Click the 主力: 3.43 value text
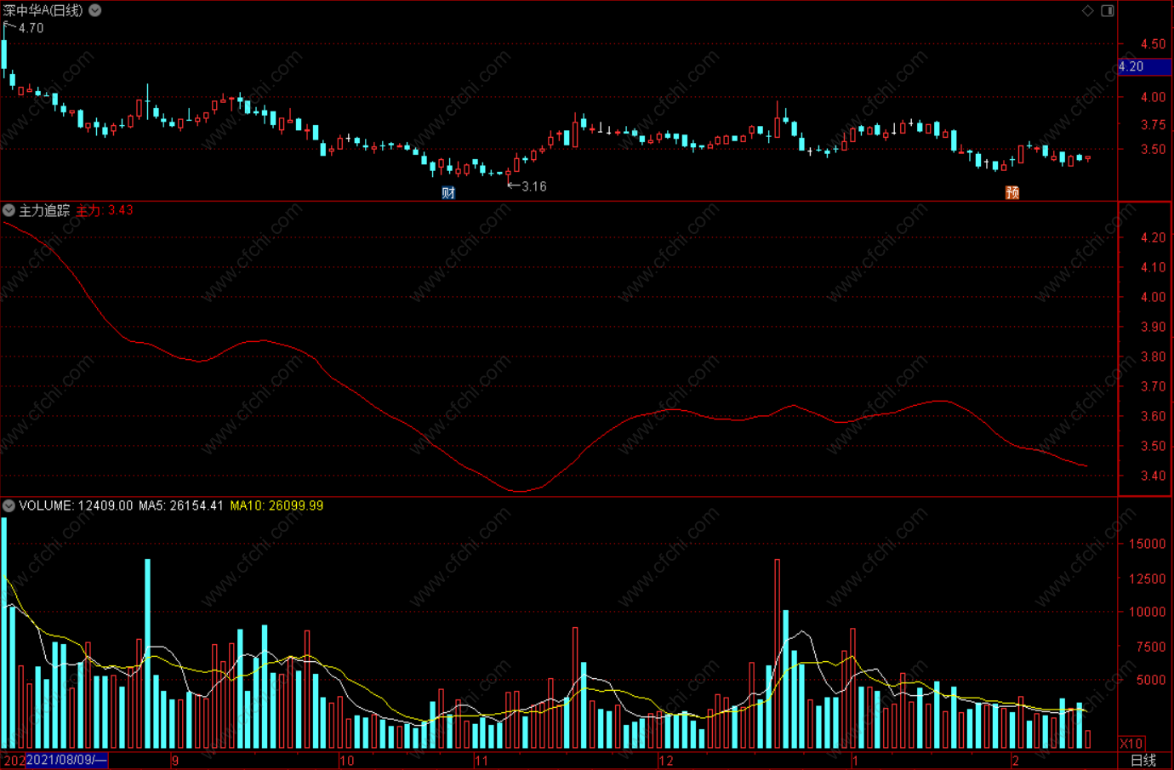Screen dimensions: 1174x770 pyautogui.click(x=105, y=210)
